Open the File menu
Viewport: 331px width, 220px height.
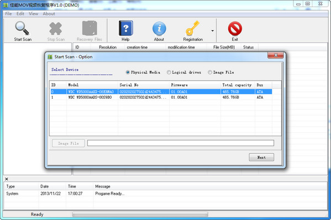pyautogui.click(x=8, y=14)
